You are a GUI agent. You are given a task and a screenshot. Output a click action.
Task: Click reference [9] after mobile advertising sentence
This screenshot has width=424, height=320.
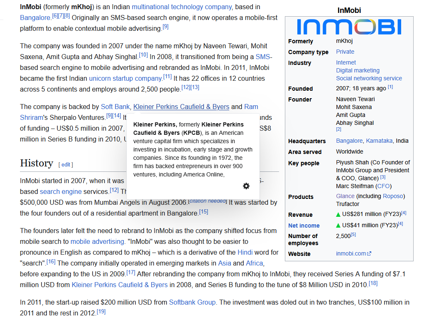(x=166, y=27)
